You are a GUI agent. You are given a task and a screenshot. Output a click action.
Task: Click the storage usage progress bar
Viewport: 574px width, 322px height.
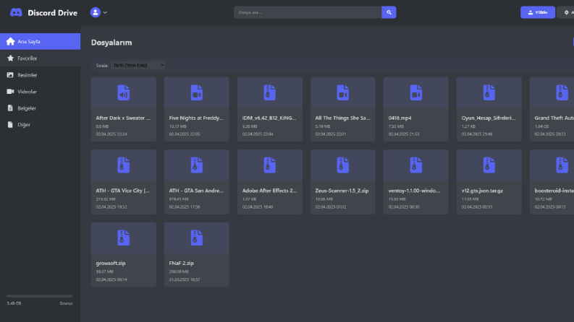[40, 296]
